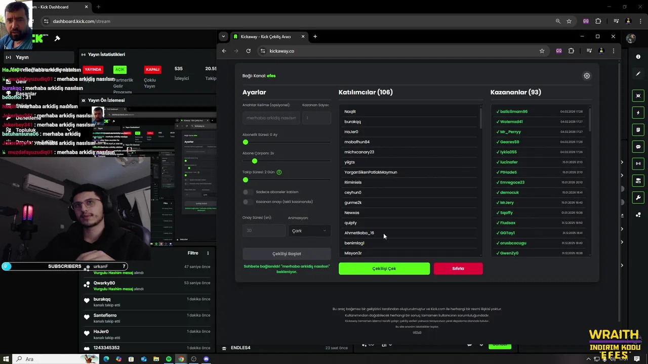Adjust the Takip Süresi slider handle

pos(246,179)
